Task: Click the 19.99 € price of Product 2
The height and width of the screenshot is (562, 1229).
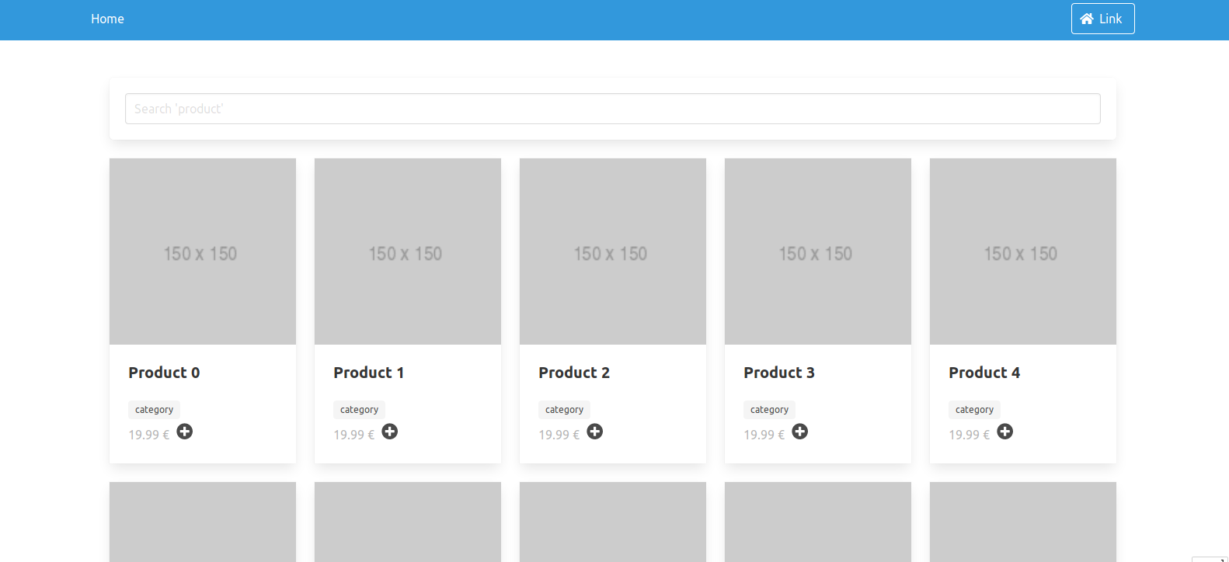Action: (x=559, y=435)
